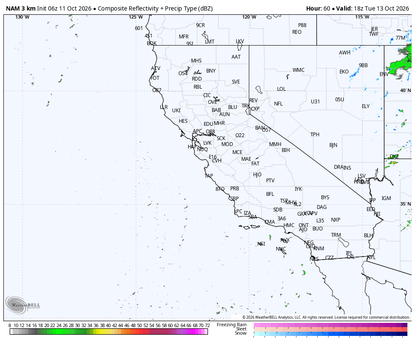
Task: Select the P88 station label
Action: (x=302, y=25)
